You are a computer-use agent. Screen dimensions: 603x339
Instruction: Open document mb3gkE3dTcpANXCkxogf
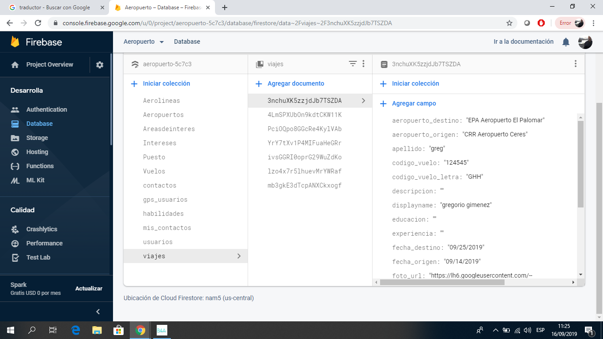coord(305,185)
